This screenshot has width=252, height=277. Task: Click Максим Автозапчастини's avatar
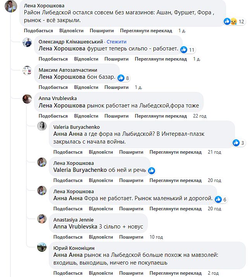coord(27,70)
